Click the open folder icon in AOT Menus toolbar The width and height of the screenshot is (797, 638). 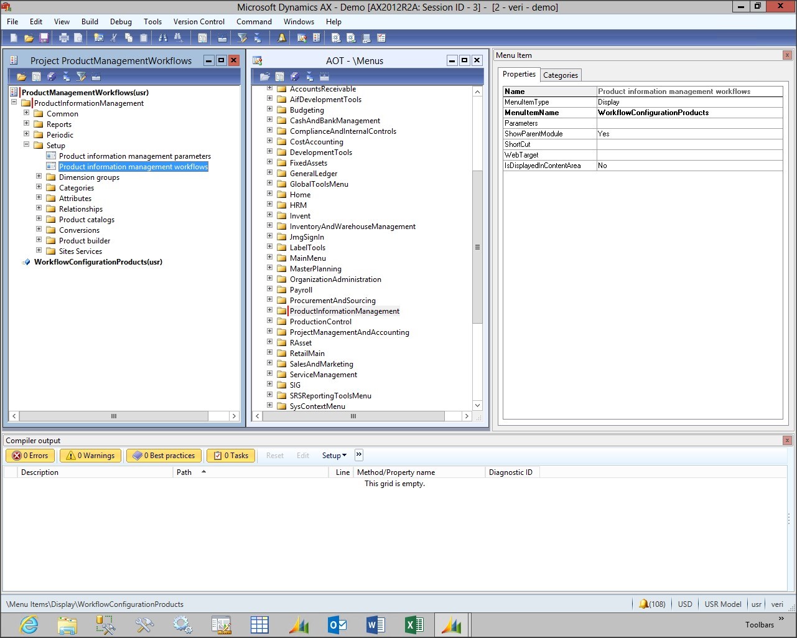tap(264, 77)
